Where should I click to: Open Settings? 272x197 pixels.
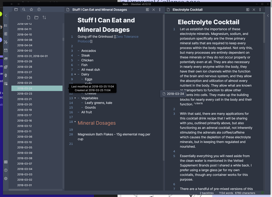tap(6, 178)
